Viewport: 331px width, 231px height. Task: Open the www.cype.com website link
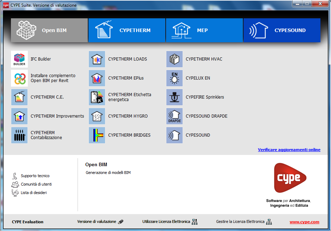point(304,222)
